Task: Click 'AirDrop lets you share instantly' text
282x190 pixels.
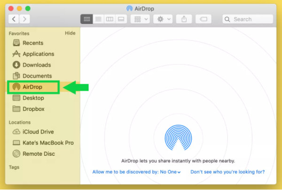Action: (178, 161)
